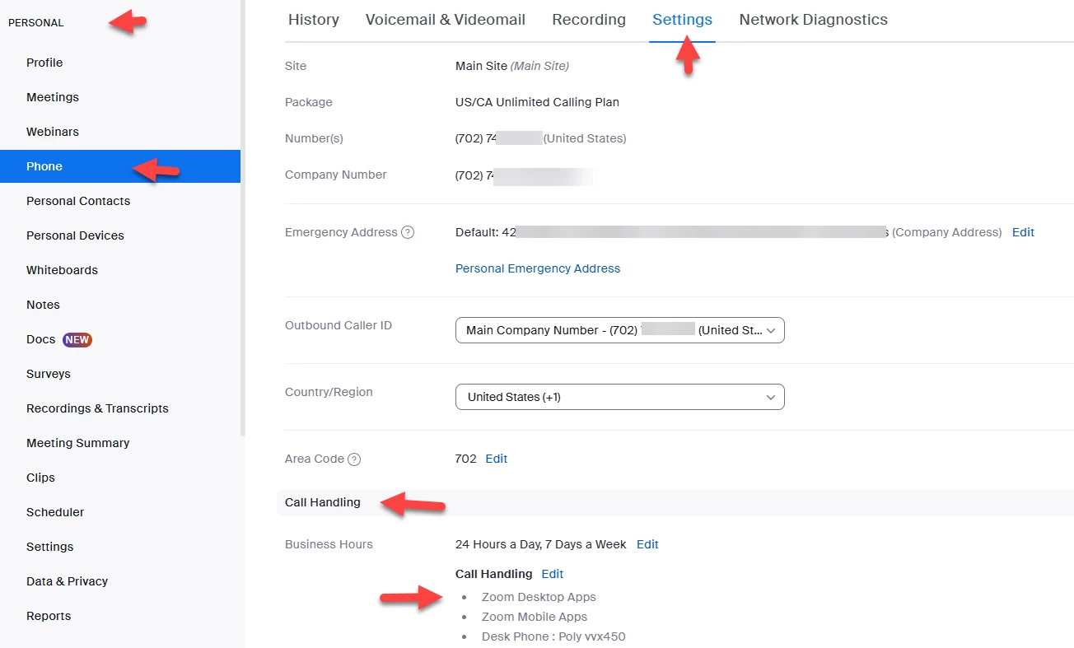Click the Call Handling section header

click(323, 502)
